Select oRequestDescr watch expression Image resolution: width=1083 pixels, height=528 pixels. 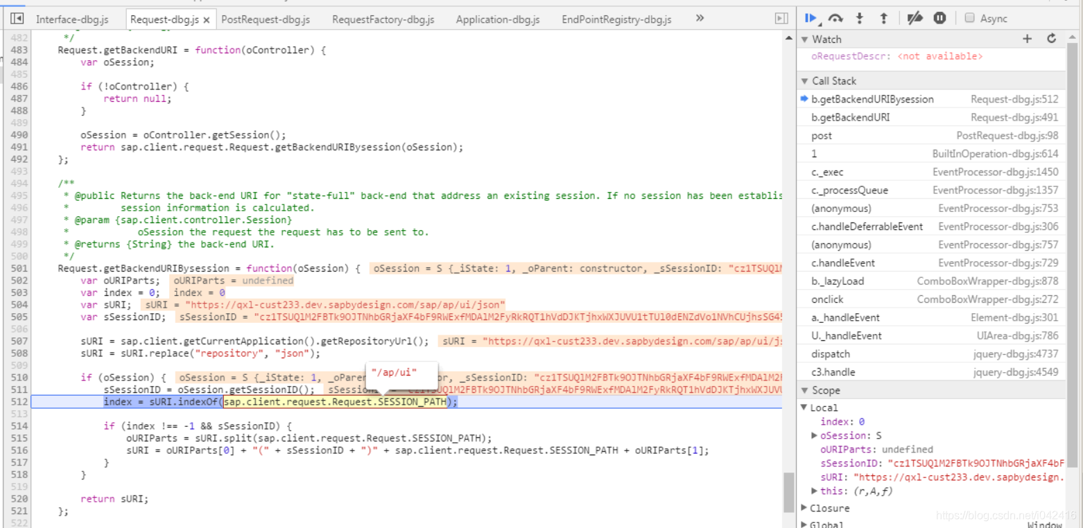pyautogui.click(x=896, y=56)
